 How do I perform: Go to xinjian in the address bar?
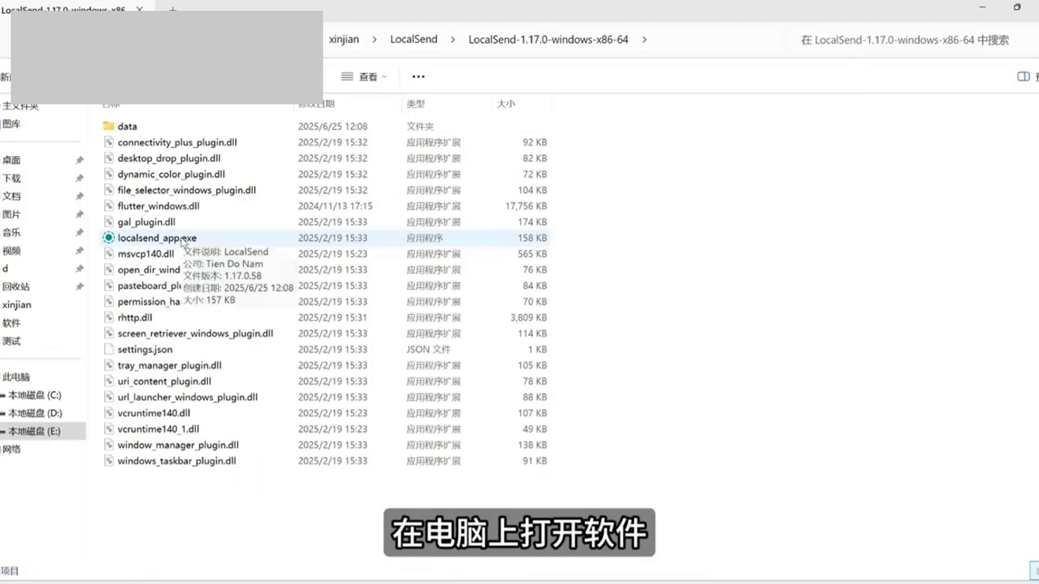pyautogui.click(x=344, y=39)
